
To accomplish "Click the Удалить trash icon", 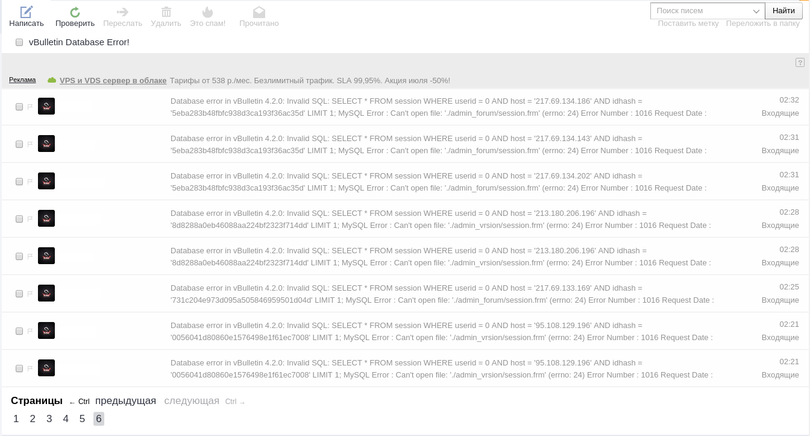I will pos(166,12).
